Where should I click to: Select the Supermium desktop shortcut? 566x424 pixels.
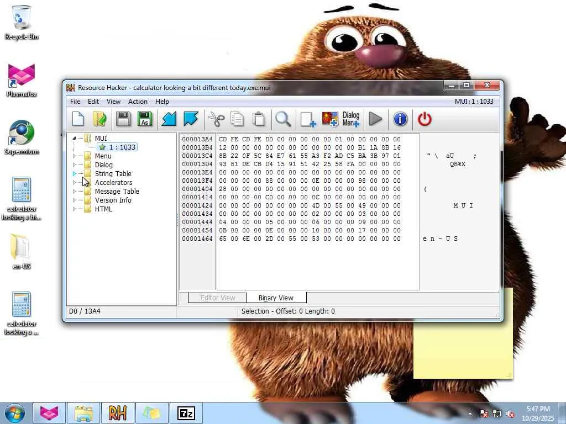click(22, 137)
